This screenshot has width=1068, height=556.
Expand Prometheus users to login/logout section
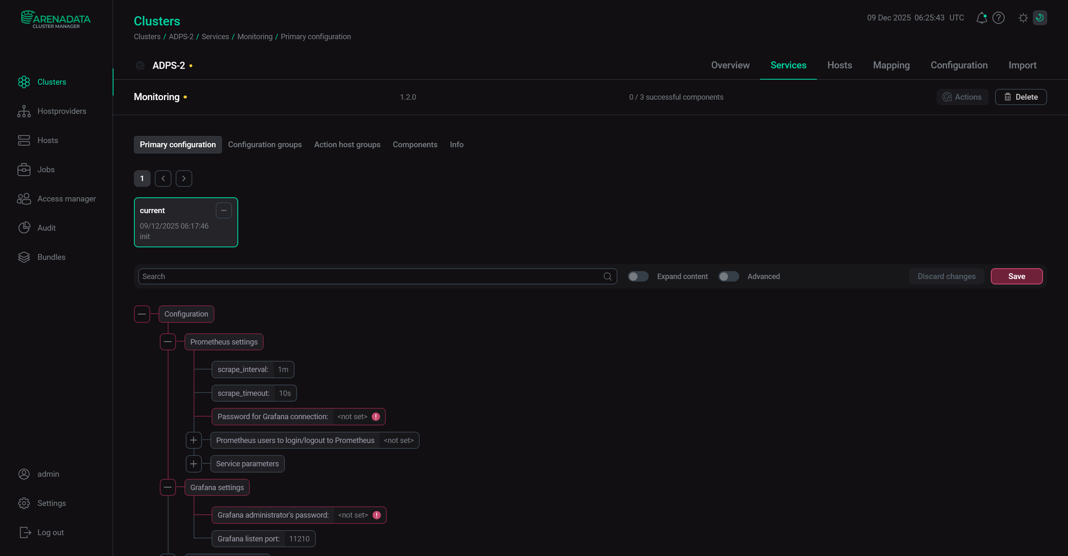click(193, 440)
